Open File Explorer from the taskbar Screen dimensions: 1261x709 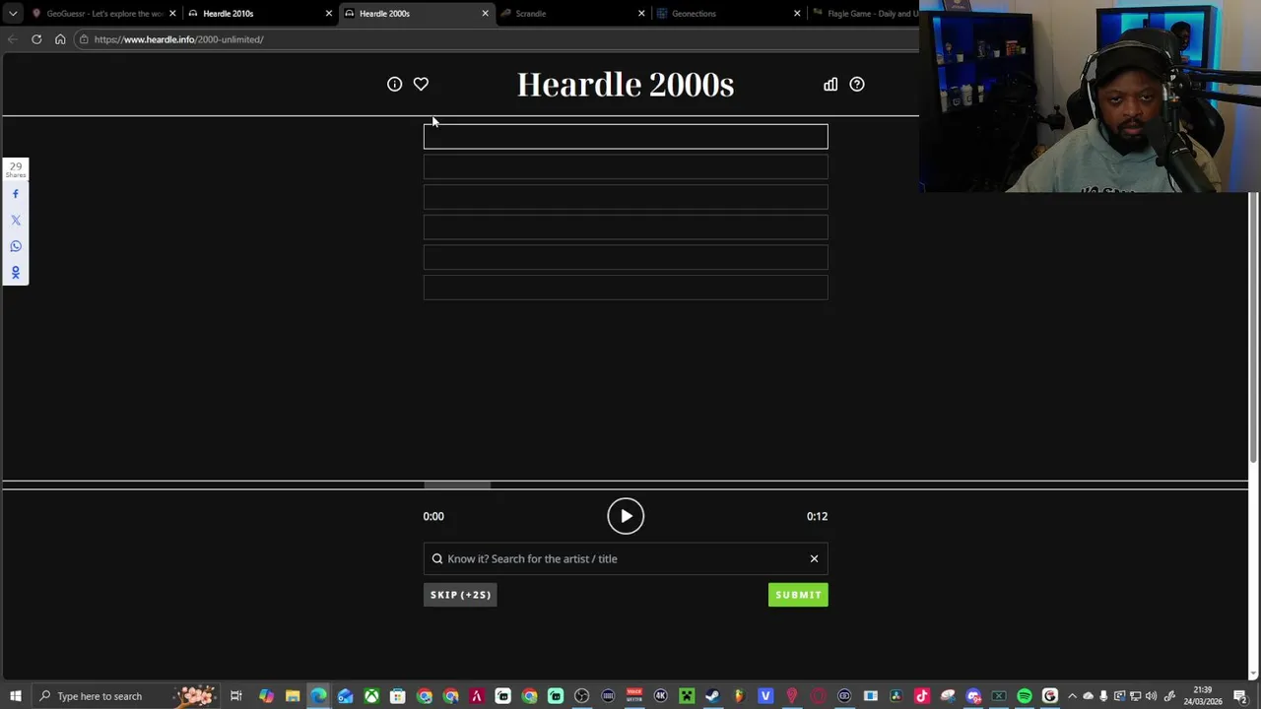coord(293,696)
